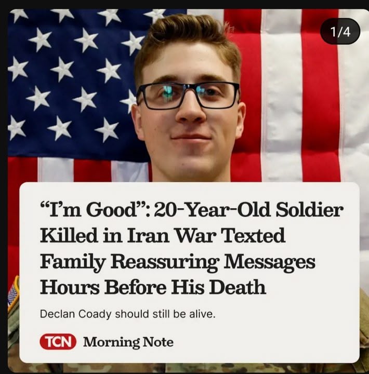Select the "Killed in Iran War Texted" headline line
Image resolution: width=369 pixels, height=374 pixels.
(x=163, y=235)
